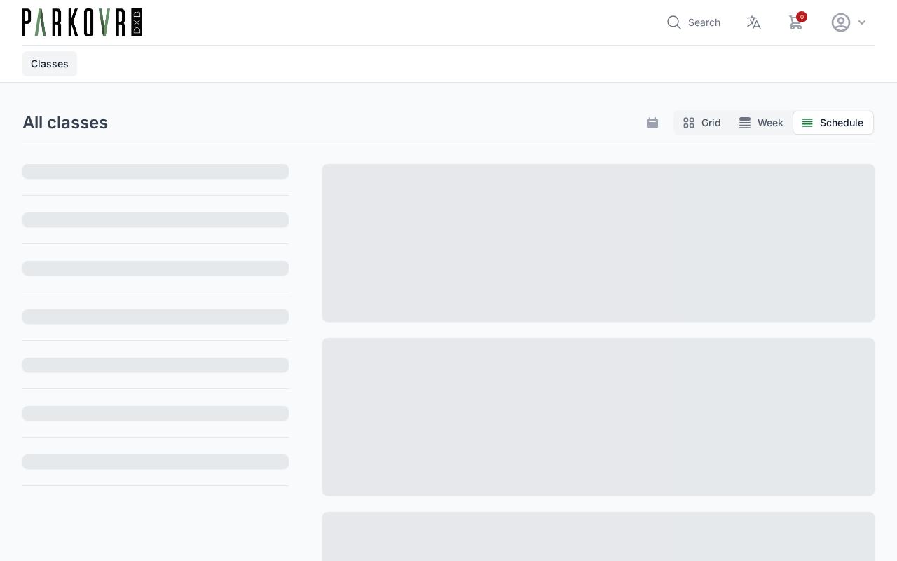Switch to Week view

[761, 123]
